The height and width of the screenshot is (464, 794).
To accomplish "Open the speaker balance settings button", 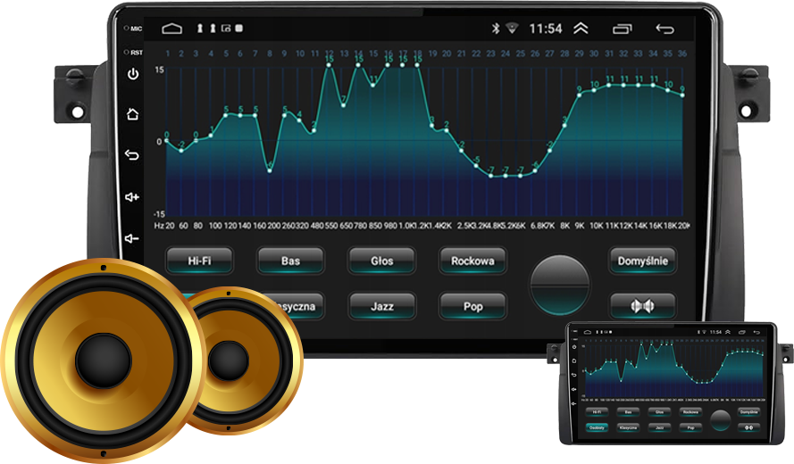I will [x=642, y=306].
